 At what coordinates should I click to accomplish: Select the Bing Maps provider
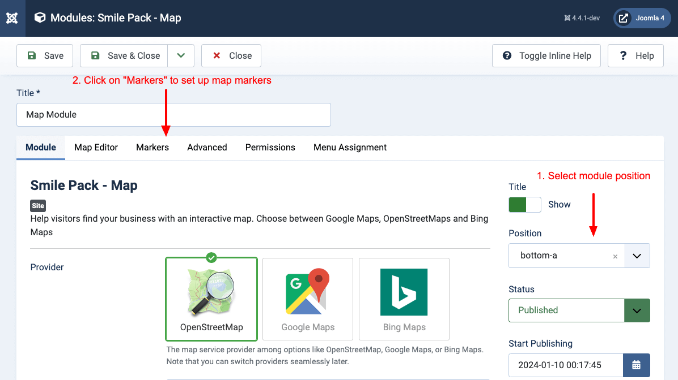[404, 299]
